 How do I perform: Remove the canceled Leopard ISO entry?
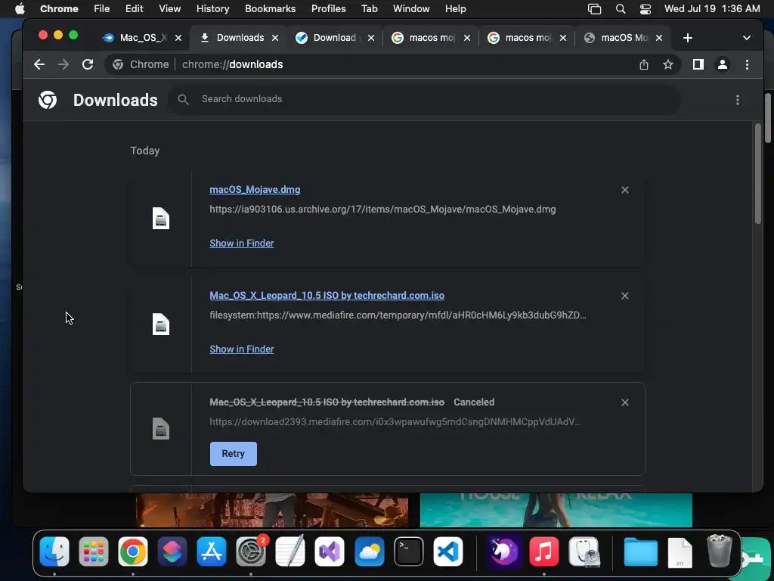(x=625, y=402)
